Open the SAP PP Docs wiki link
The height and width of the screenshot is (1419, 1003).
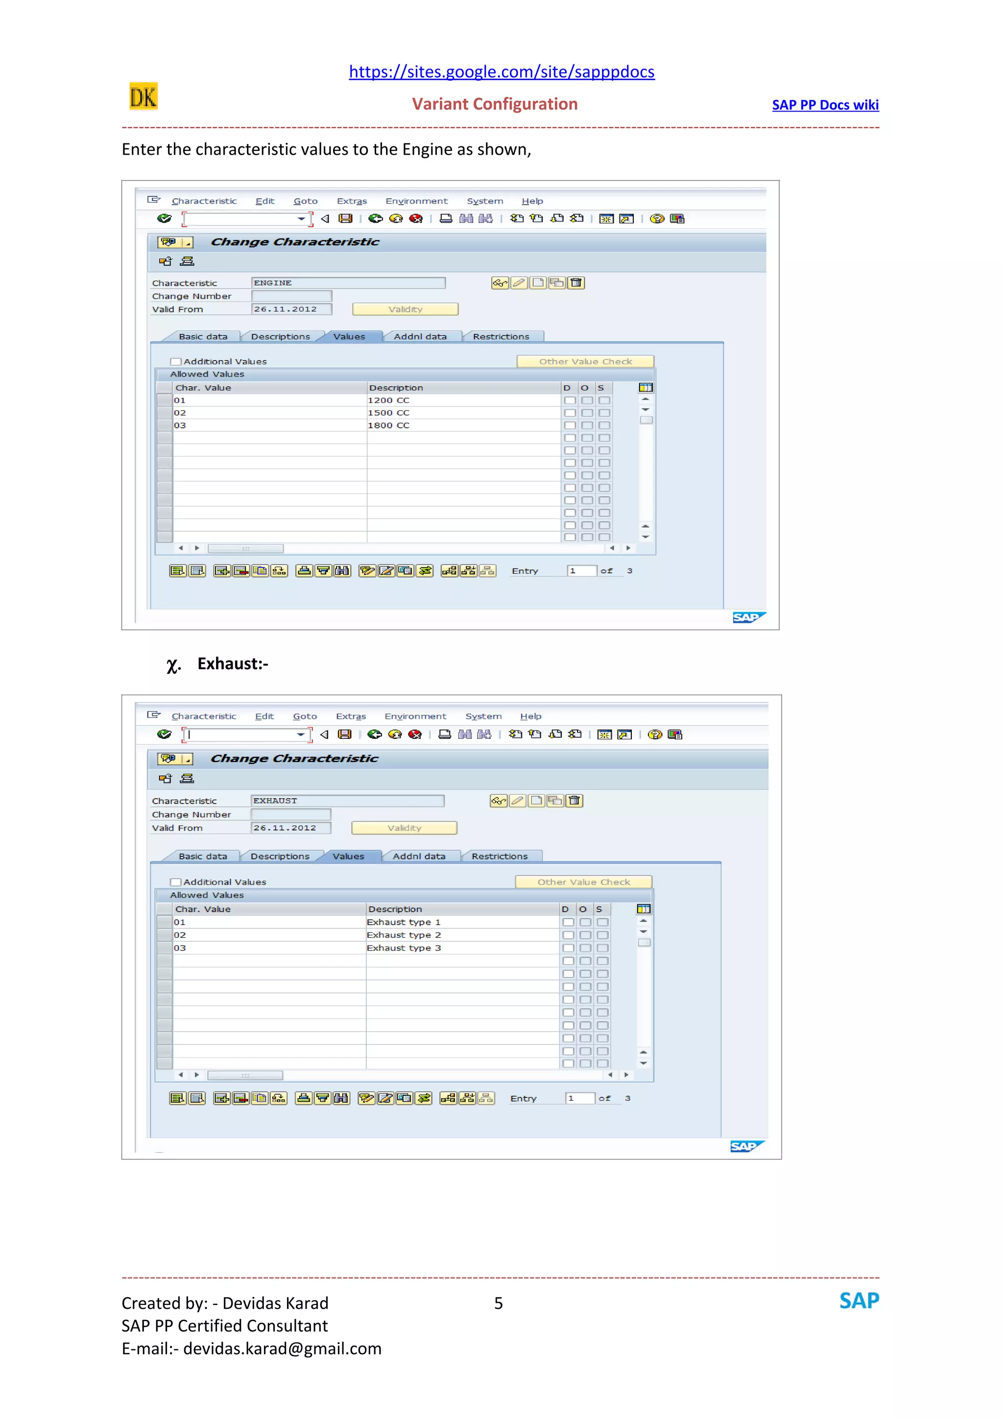[825, 105]
